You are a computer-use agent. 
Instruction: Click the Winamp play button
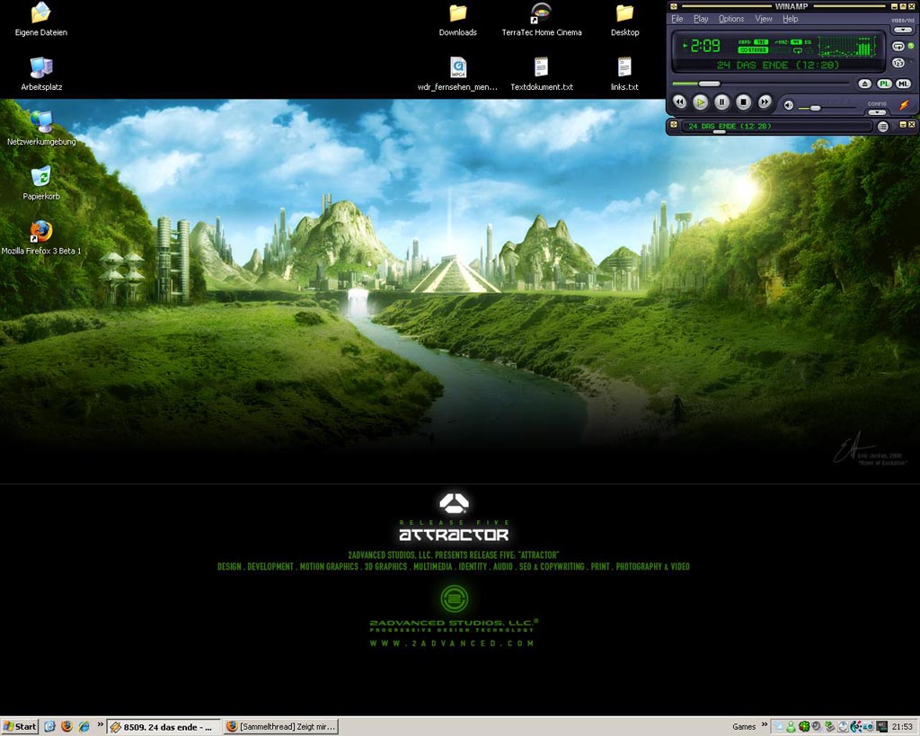700,102
